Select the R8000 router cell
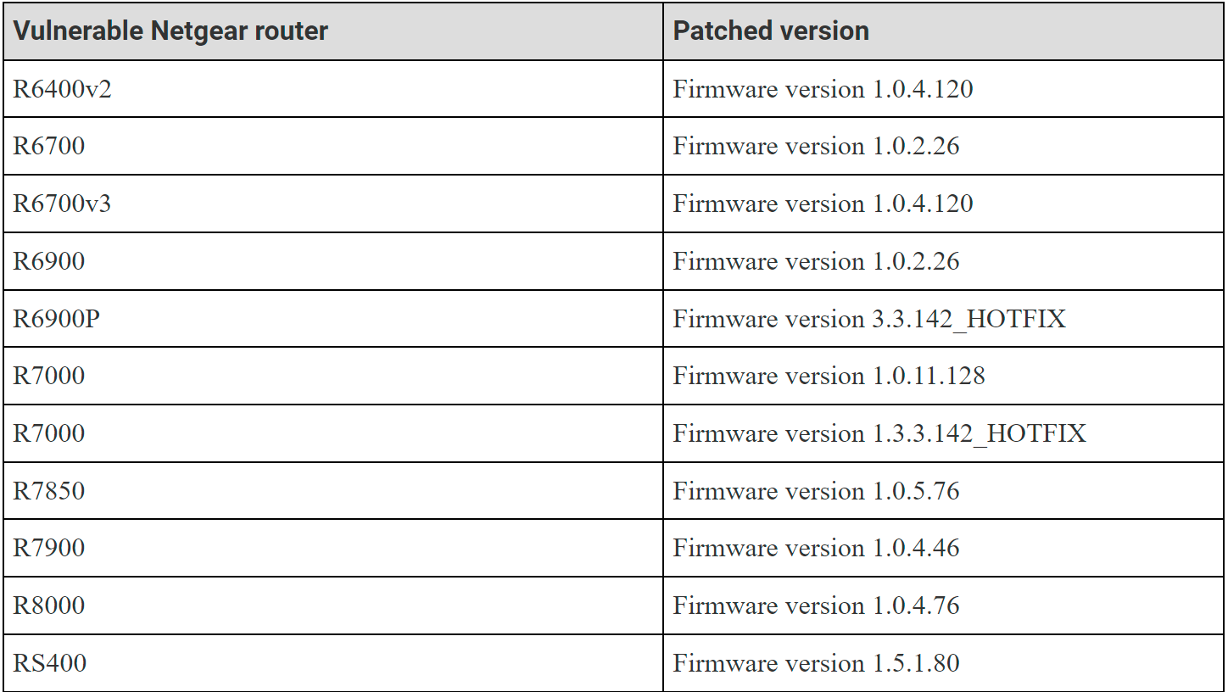1228x692 pixels. [x=333, y=605]
